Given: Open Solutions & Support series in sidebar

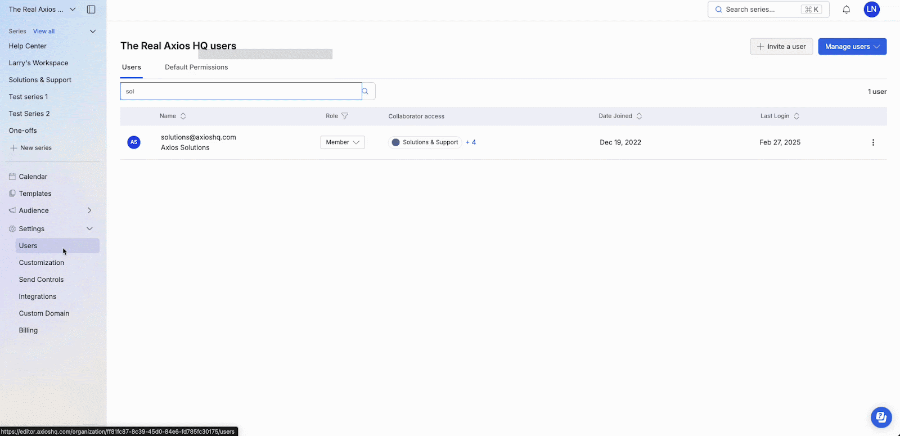Looking at the screenshot, I should tap(40, 80).
